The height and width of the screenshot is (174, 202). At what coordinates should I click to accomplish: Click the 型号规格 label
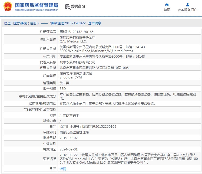[49, 89]
